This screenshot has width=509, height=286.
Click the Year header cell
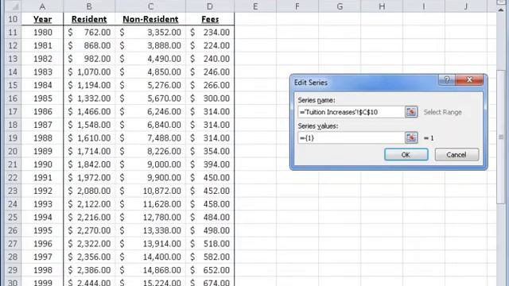(x=42, y=19)
